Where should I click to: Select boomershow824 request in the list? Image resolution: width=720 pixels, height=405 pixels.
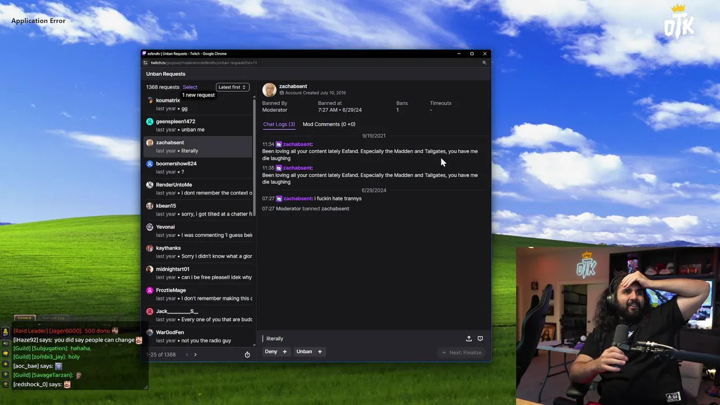(198, 168)
